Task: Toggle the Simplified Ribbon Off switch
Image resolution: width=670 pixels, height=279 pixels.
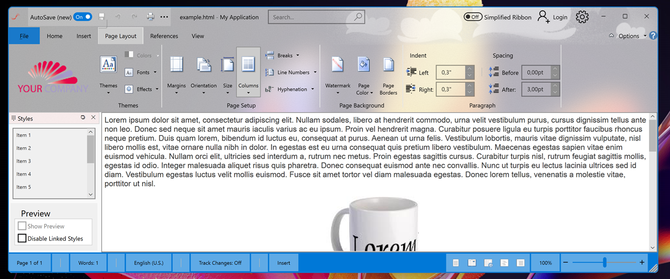Action: 473,17
